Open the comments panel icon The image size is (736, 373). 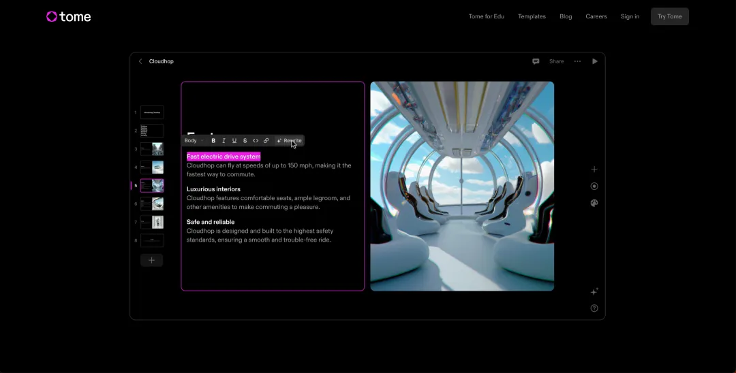click(536, 61)
